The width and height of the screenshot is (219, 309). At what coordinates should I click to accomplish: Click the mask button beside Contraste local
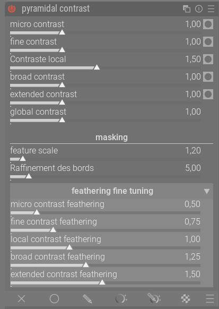[x=208, y=59]
